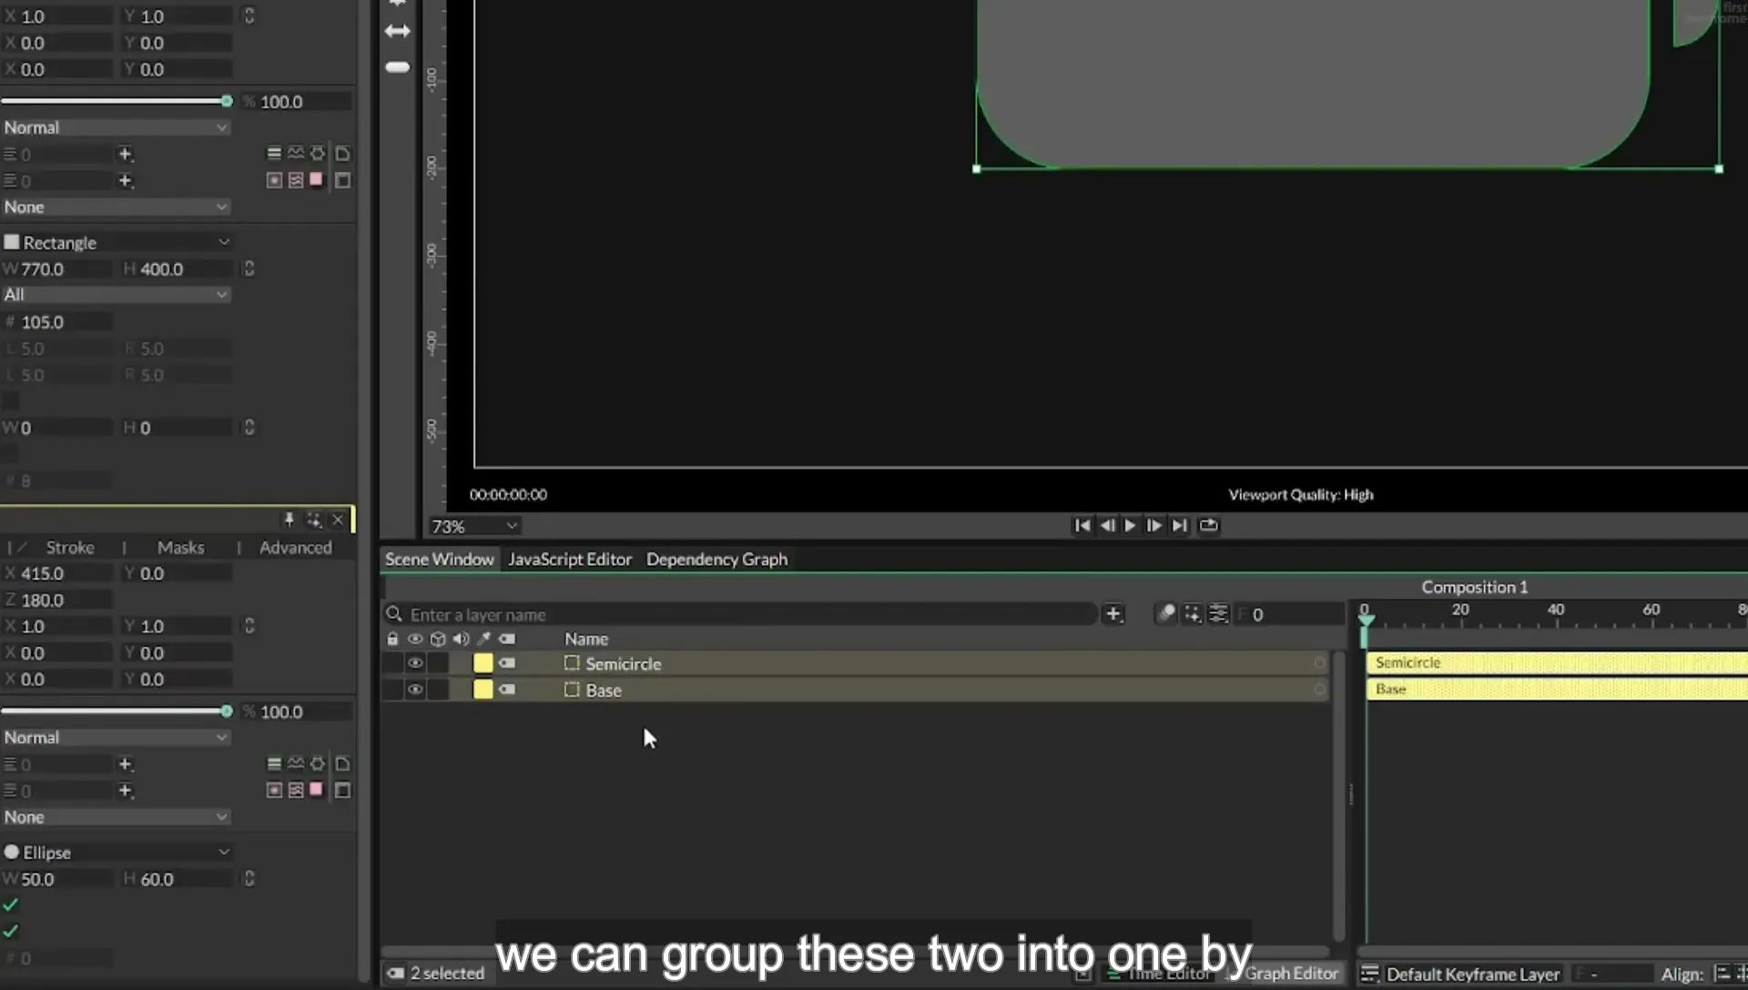Open the filter sliders icon in scene toolbar
The image size is (1748, 990).
click(1218, 614)
